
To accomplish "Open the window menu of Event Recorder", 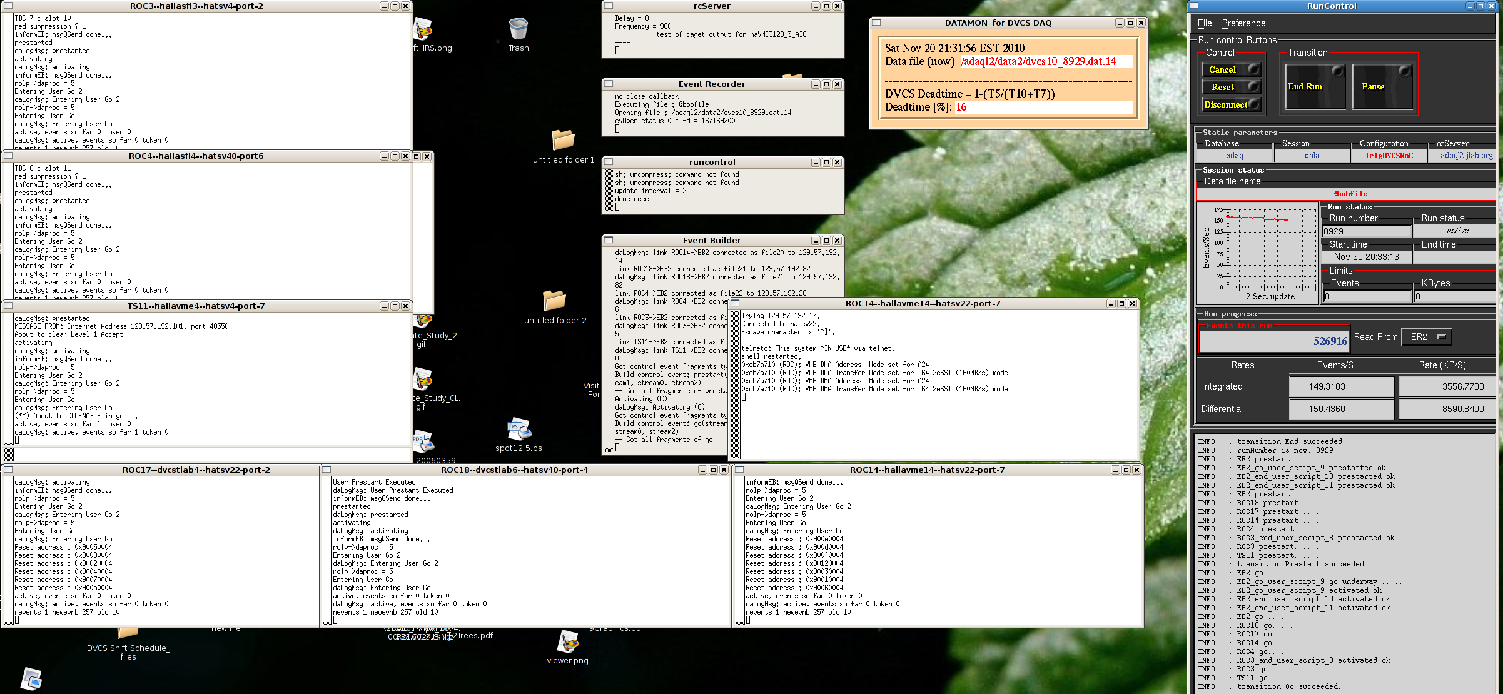I will pos(609,84).
